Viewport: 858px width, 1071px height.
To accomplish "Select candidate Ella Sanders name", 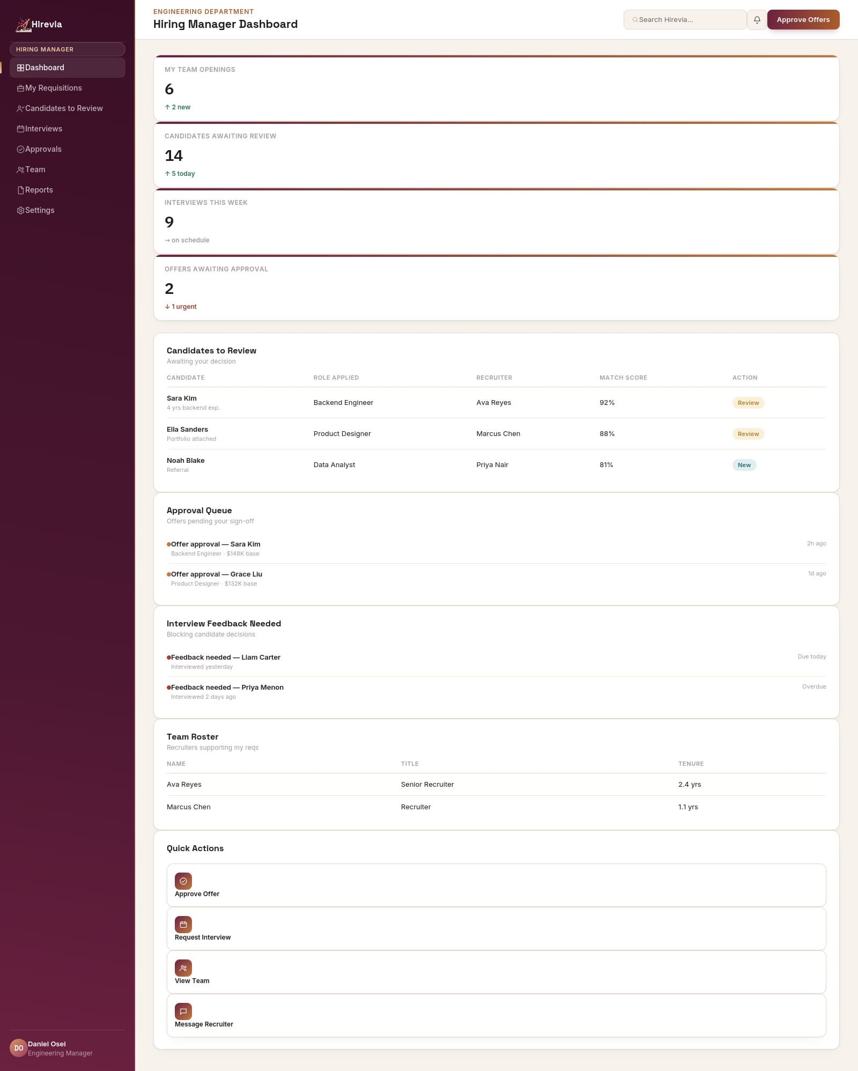I will click(187, 430).
